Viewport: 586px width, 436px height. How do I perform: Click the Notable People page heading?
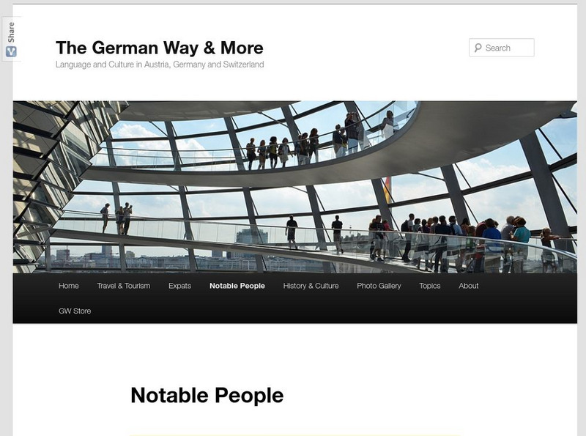click(207, 395)
